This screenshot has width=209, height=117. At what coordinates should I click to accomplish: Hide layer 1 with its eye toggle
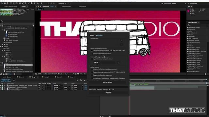[x=39, y=85]
